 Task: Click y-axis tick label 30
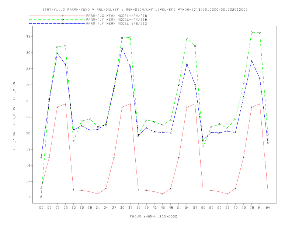coord(28,52)
